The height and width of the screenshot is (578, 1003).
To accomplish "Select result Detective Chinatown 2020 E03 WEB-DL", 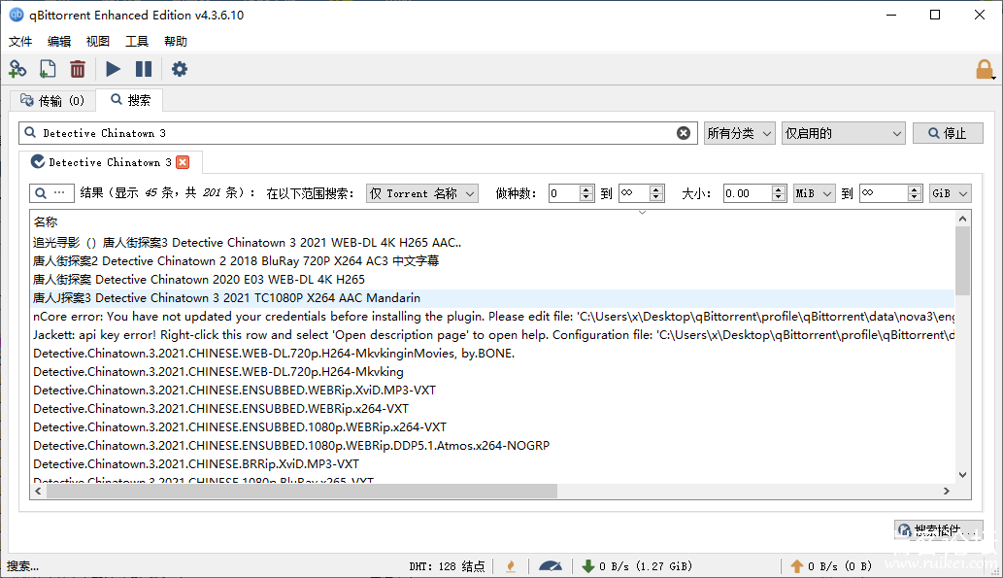I will (x=492, y=280).
